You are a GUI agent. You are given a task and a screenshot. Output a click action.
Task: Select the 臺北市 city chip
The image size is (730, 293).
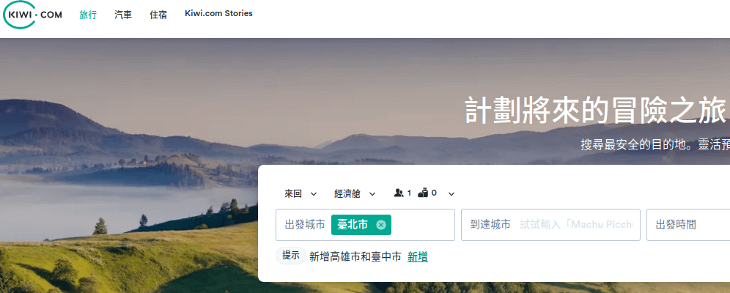point(353,225)
